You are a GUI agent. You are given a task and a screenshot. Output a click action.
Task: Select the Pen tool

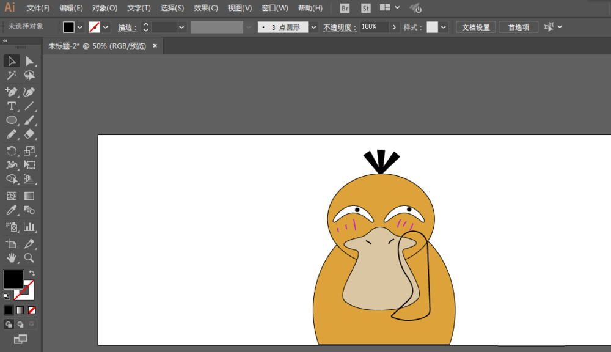pyautogui.click(x=12, y=92)
